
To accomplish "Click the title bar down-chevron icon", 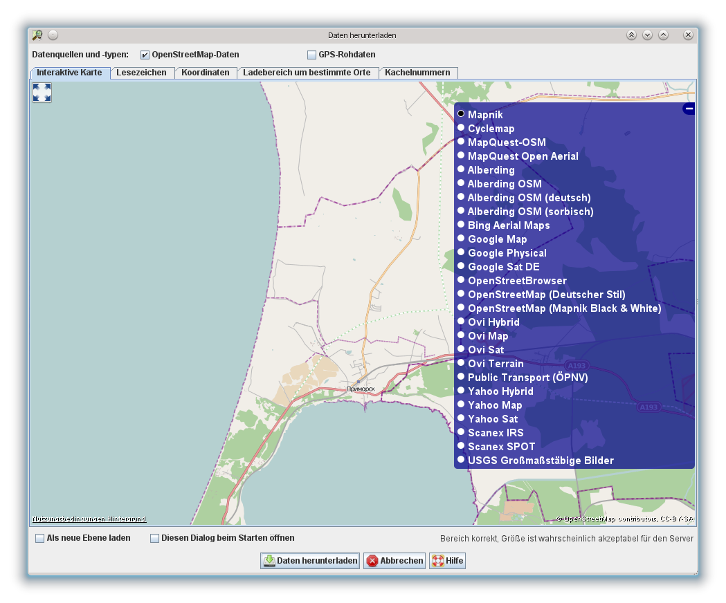I will pos(647,35).
